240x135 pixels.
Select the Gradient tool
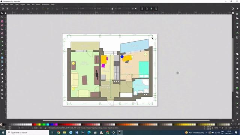[x=2, y=58]
